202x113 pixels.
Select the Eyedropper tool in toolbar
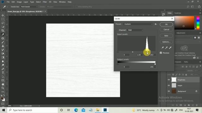3,35
